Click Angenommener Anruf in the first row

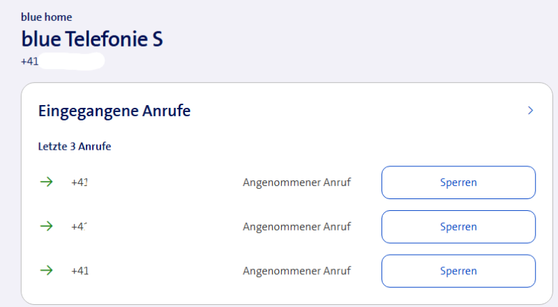(296, 182)
